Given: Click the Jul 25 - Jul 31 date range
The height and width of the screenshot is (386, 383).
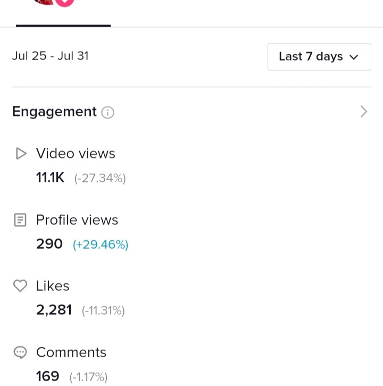Looking at the screenshot, I should (x=51, y=56).
